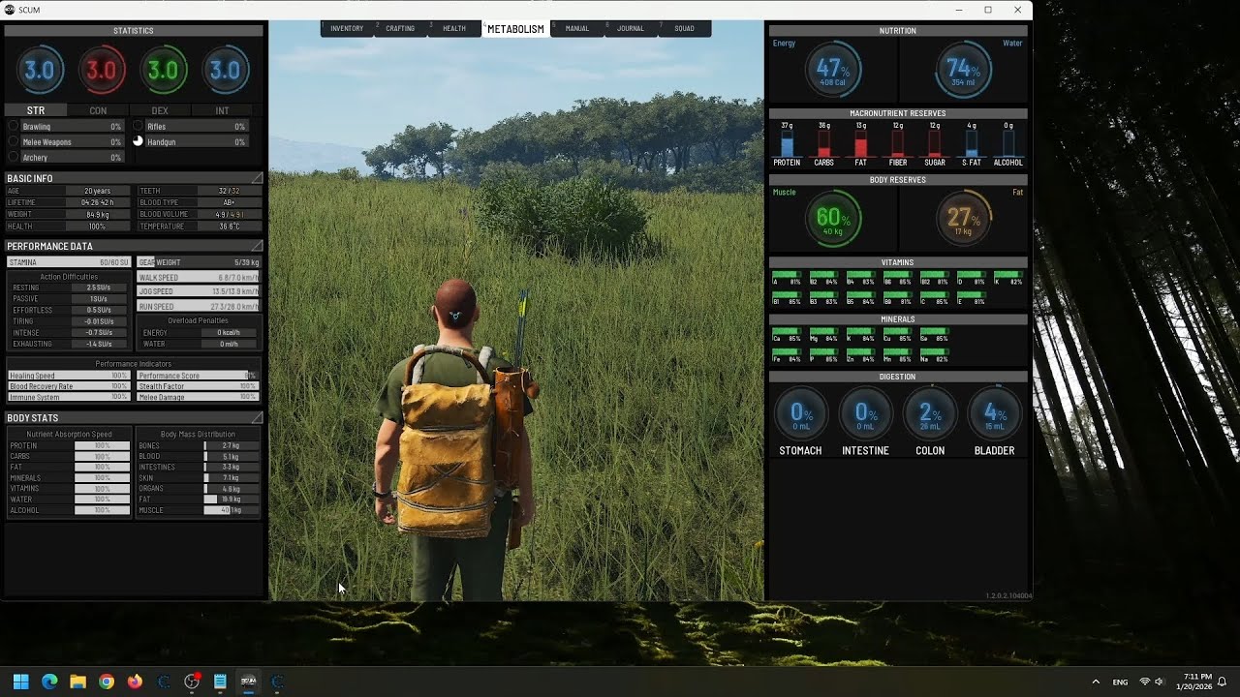Open the Health tab
This screenshot has height=697, width=1240.
pyautogui.click(x=454, y=29)
